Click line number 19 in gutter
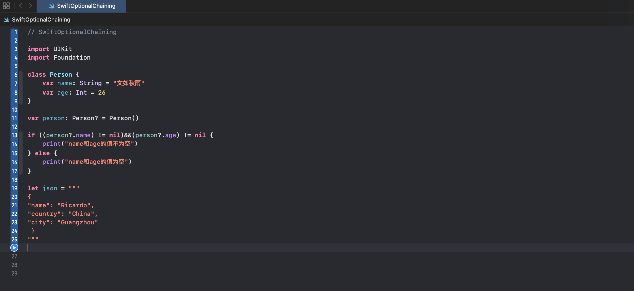634x291 pixels. (x=14, y=188)
